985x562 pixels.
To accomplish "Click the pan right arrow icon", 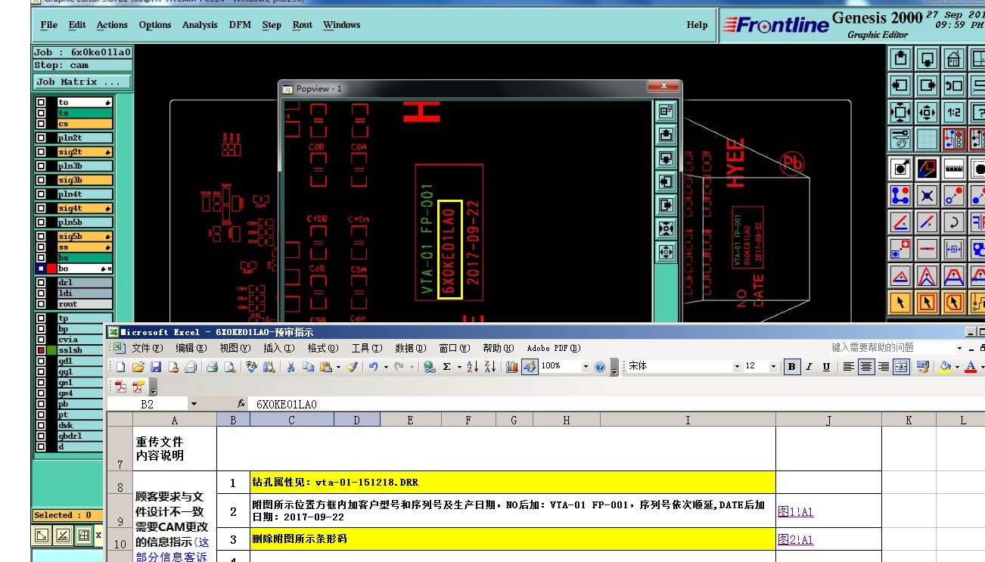I will [x=927, y=85].
